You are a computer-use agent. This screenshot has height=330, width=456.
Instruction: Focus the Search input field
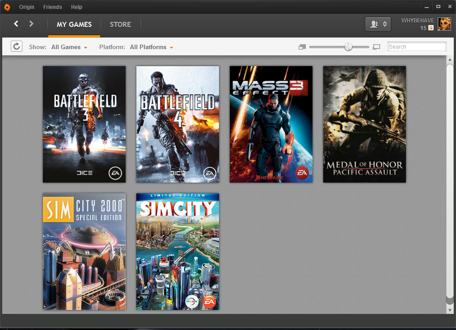tap(417, 46)
